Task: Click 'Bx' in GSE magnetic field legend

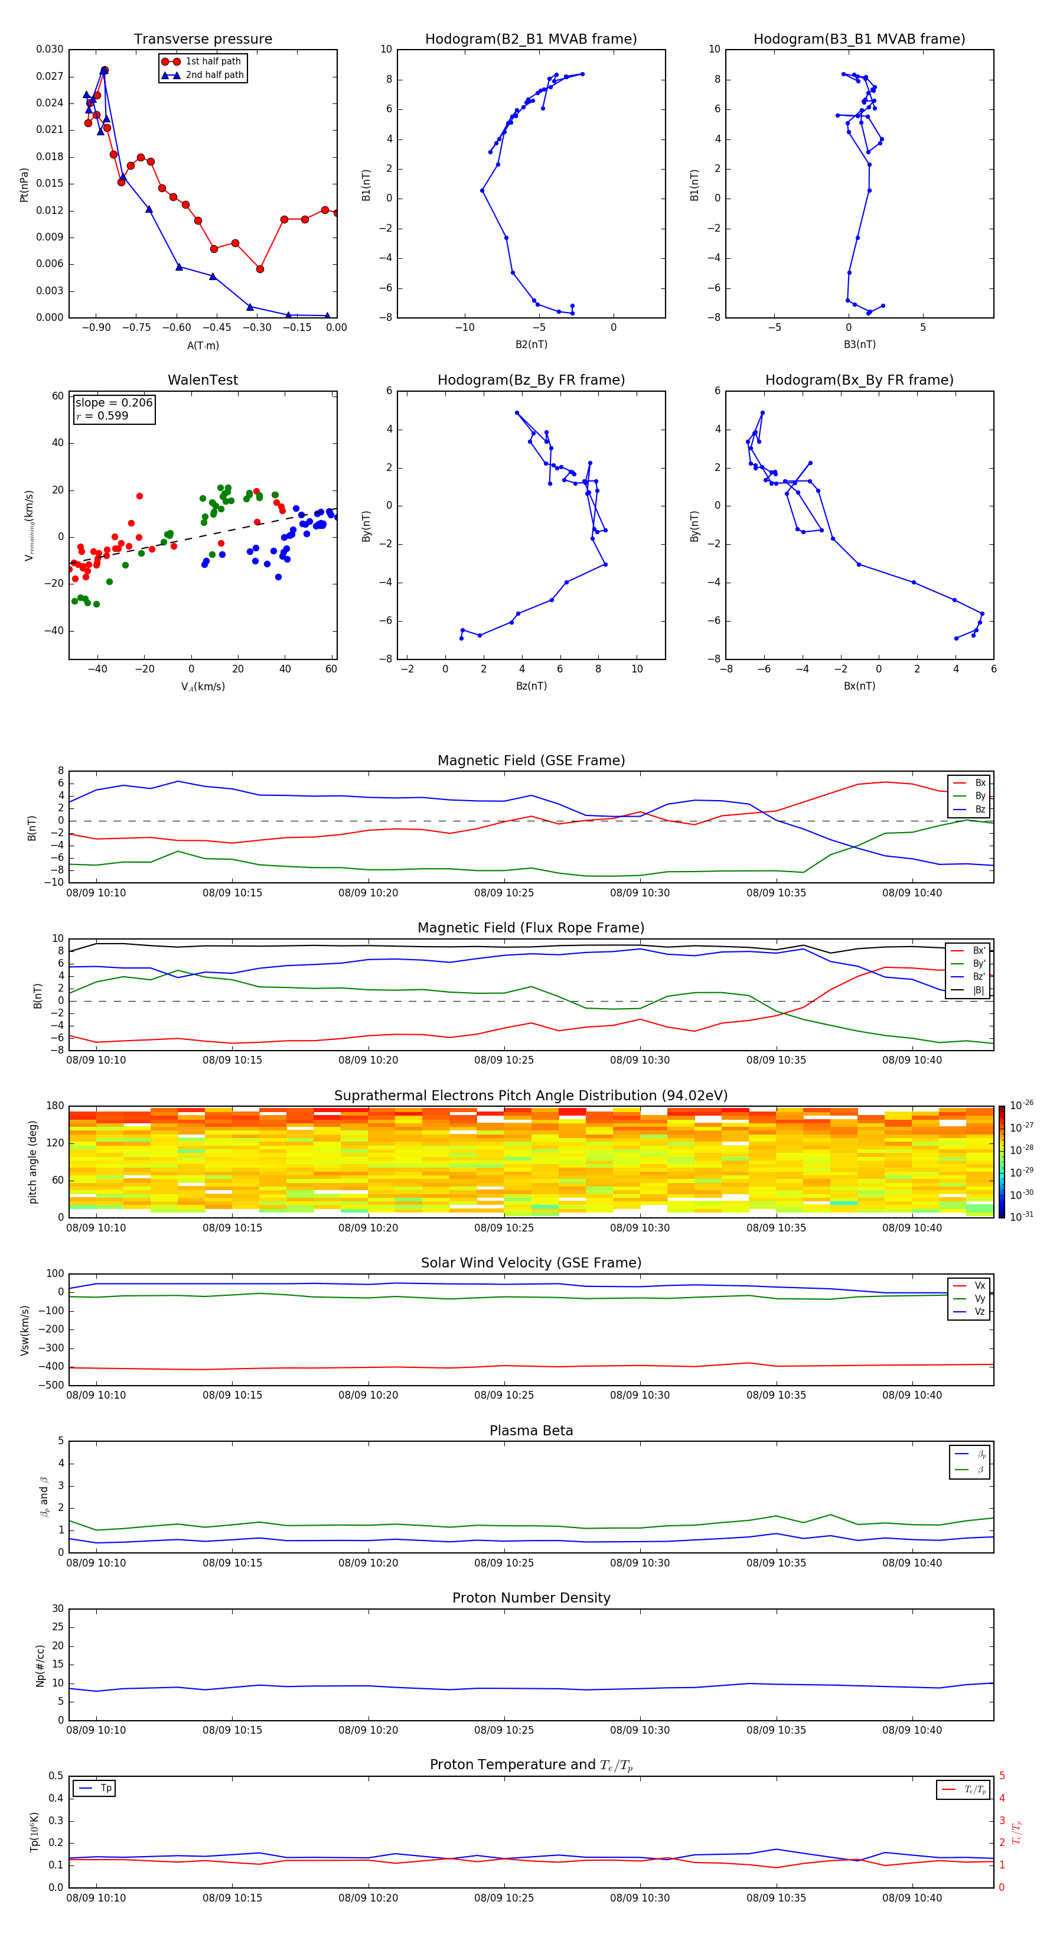Action: (x=980, y=783)
